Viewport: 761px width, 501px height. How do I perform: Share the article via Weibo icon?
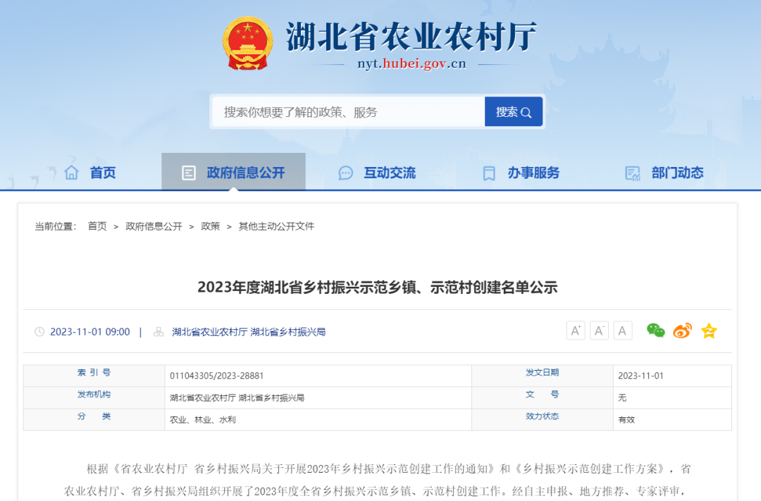coord(681,330)
